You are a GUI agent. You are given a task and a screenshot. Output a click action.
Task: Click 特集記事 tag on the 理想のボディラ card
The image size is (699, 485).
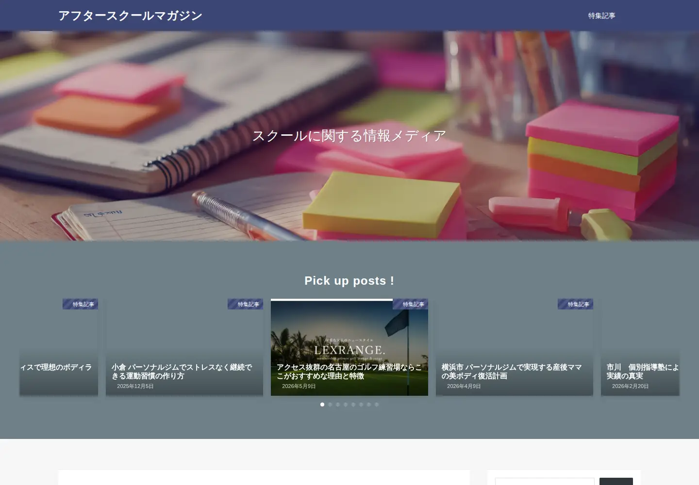tap(80, 304)
